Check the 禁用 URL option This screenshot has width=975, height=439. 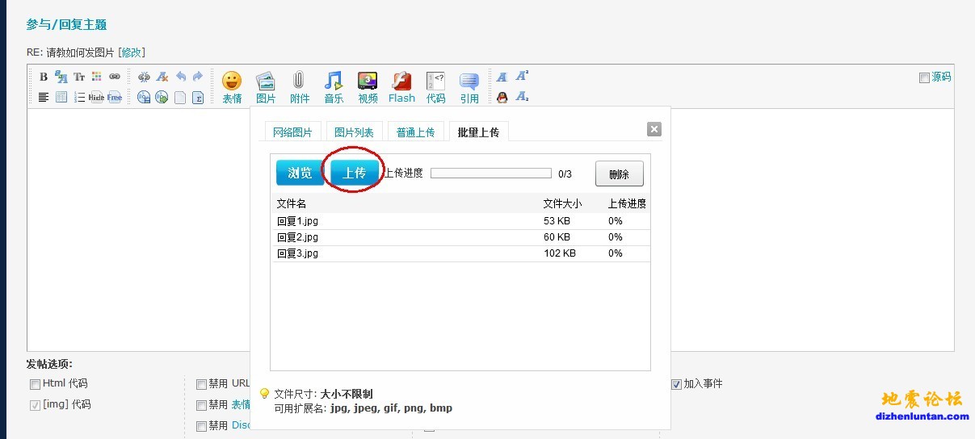[x=201, y=384]
